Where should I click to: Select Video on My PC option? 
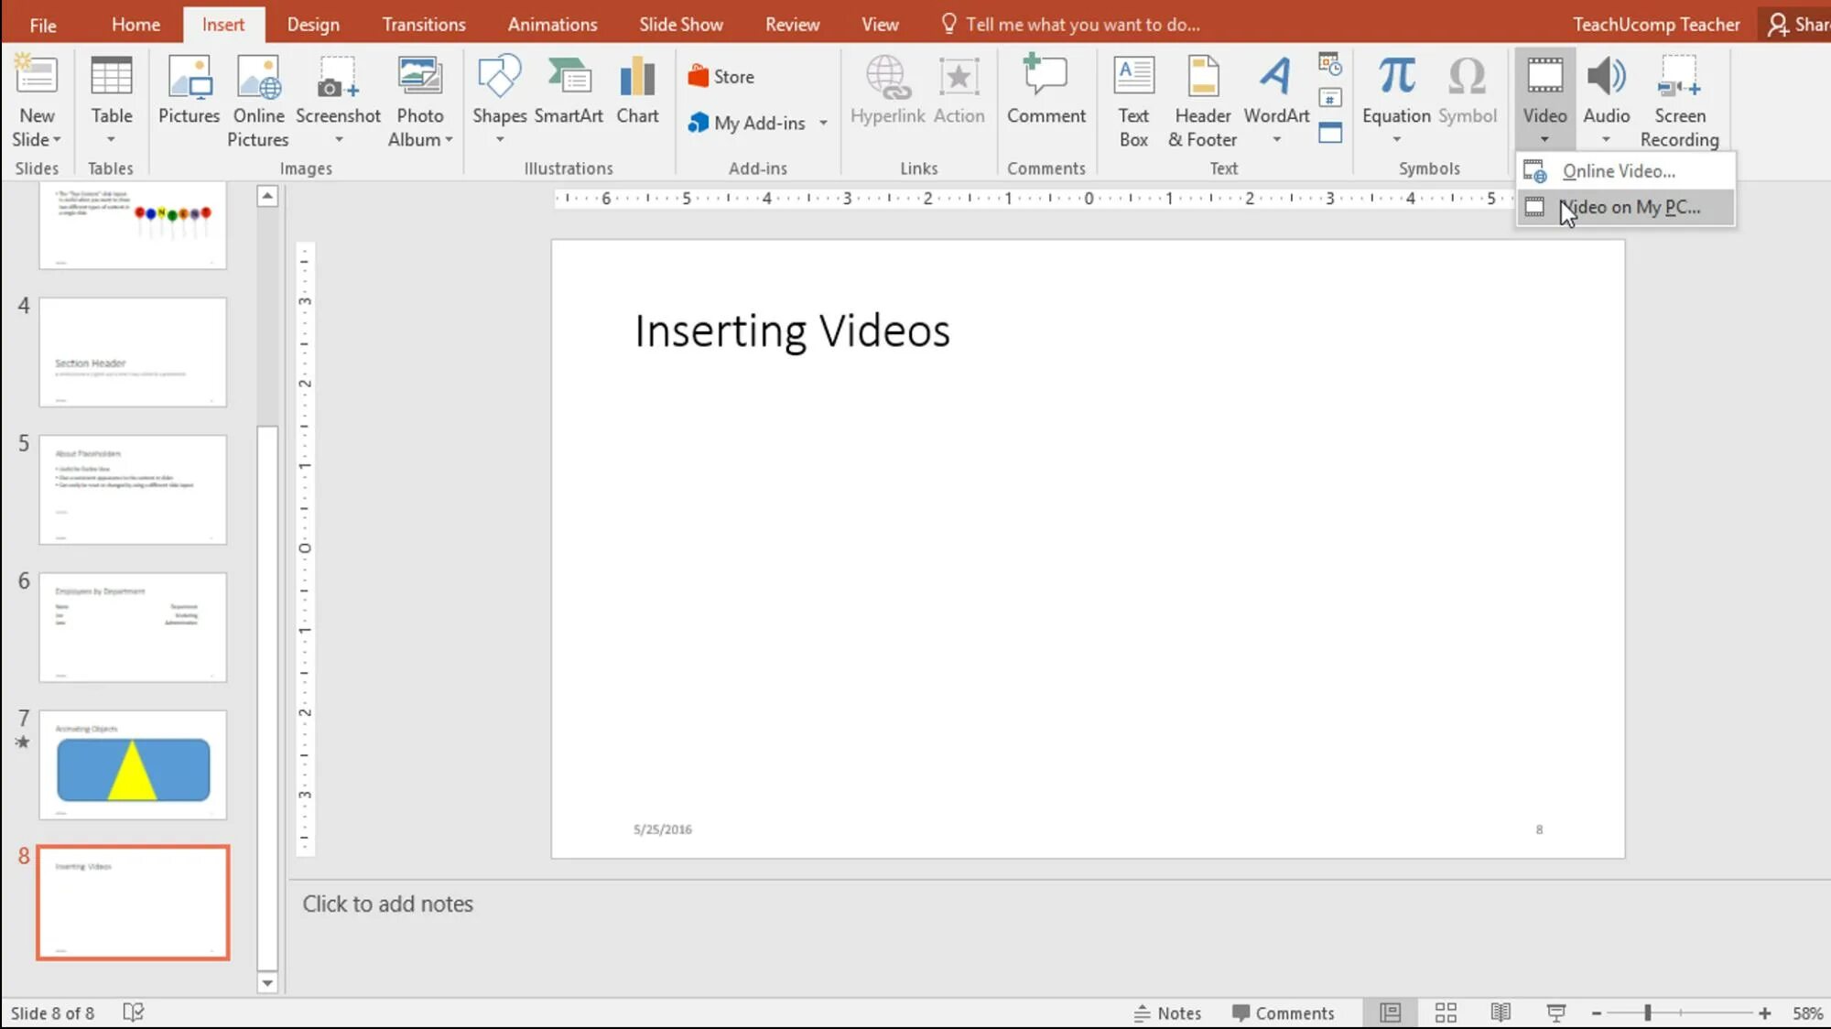tap(1630, 207)
